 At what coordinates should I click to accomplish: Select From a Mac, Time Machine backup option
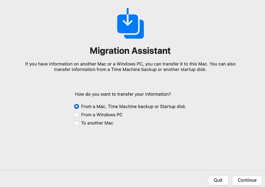[76, 106]
